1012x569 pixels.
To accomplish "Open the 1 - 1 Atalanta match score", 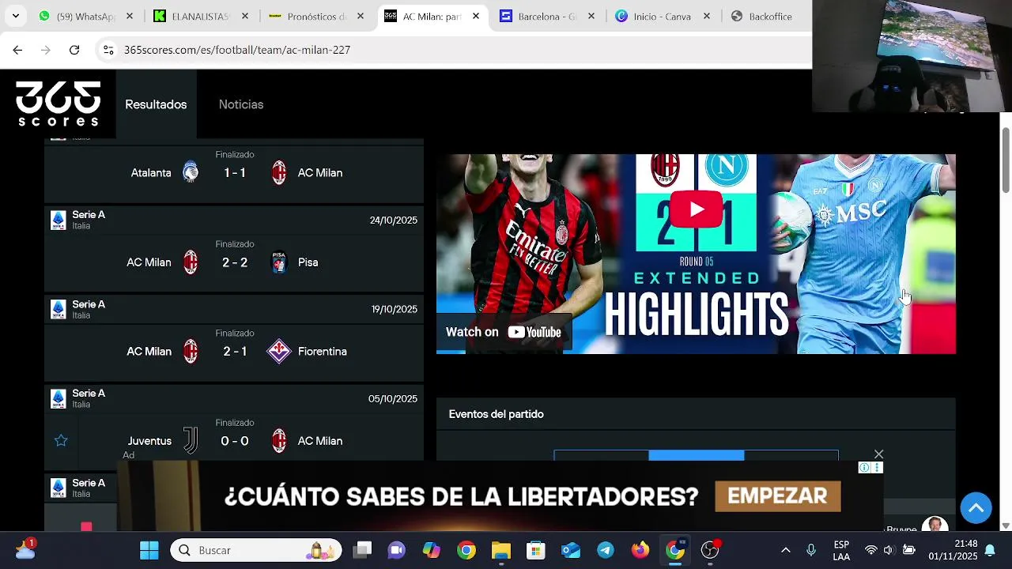I will point(235,172).
